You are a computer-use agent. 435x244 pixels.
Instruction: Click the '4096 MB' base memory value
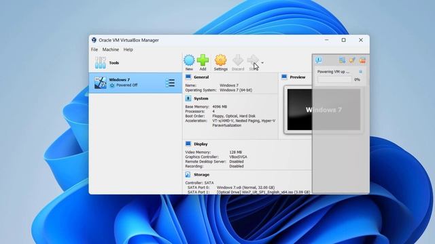point(220,106)
